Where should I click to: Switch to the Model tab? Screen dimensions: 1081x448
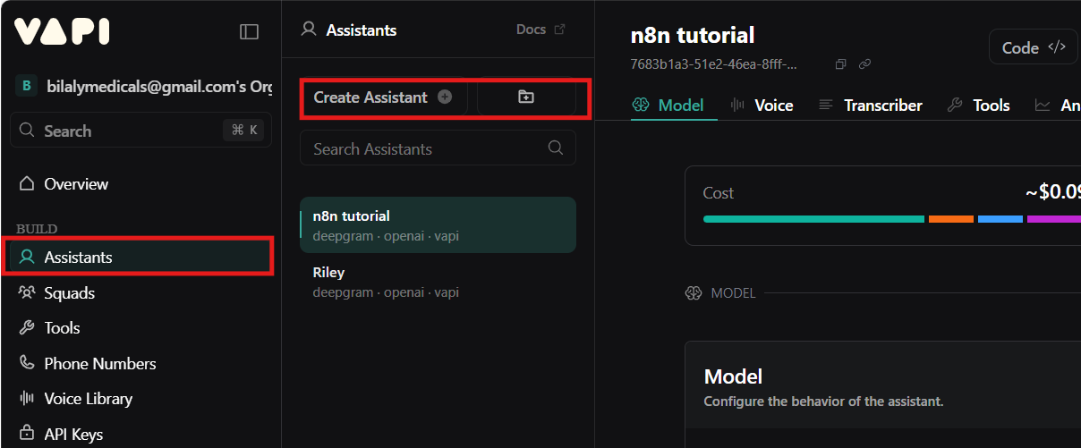668,106
